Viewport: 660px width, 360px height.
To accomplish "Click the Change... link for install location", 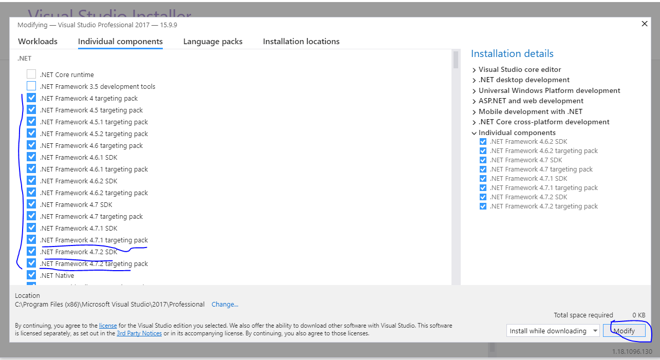I will pos(224,304).
